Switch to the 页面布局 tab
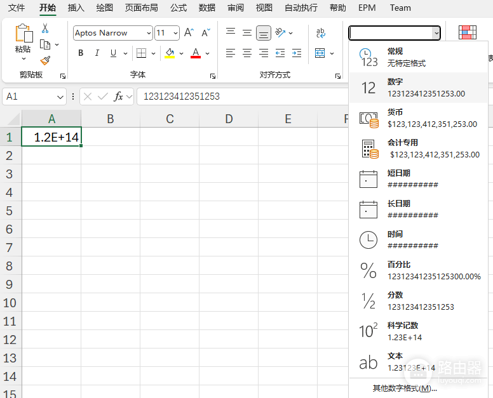 tap(142, 8)
